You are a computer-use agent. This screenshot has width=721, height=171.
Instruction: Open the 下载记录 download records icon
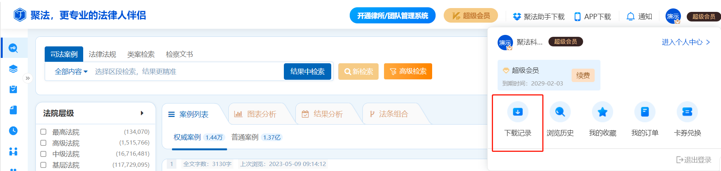coord(518,112)
